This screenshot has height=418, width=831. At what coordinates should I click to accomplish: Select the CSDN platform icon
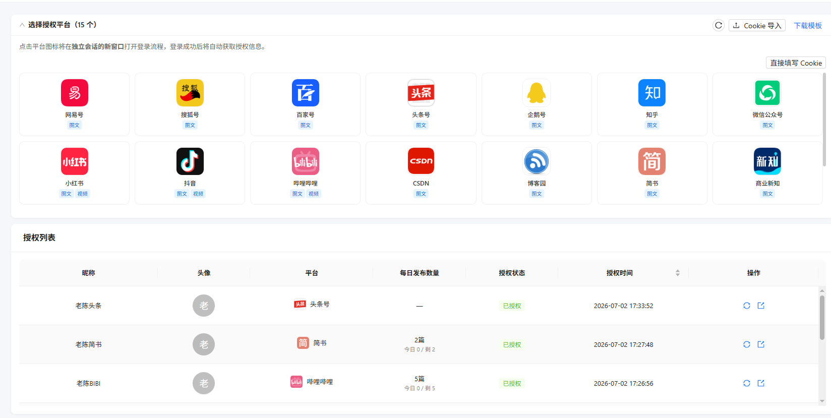[421, 161]
